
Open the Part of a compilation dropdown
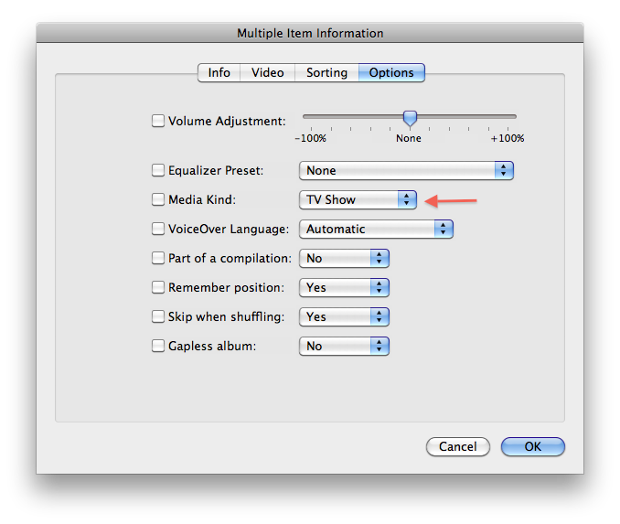pyautogui.click(x=344, y=258)
